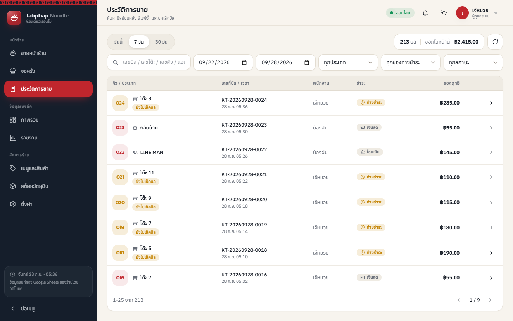The width and height of the screenshot is (513, 321).
Task: Open ภาพรวม overview menu
Action: pos(48,120)
